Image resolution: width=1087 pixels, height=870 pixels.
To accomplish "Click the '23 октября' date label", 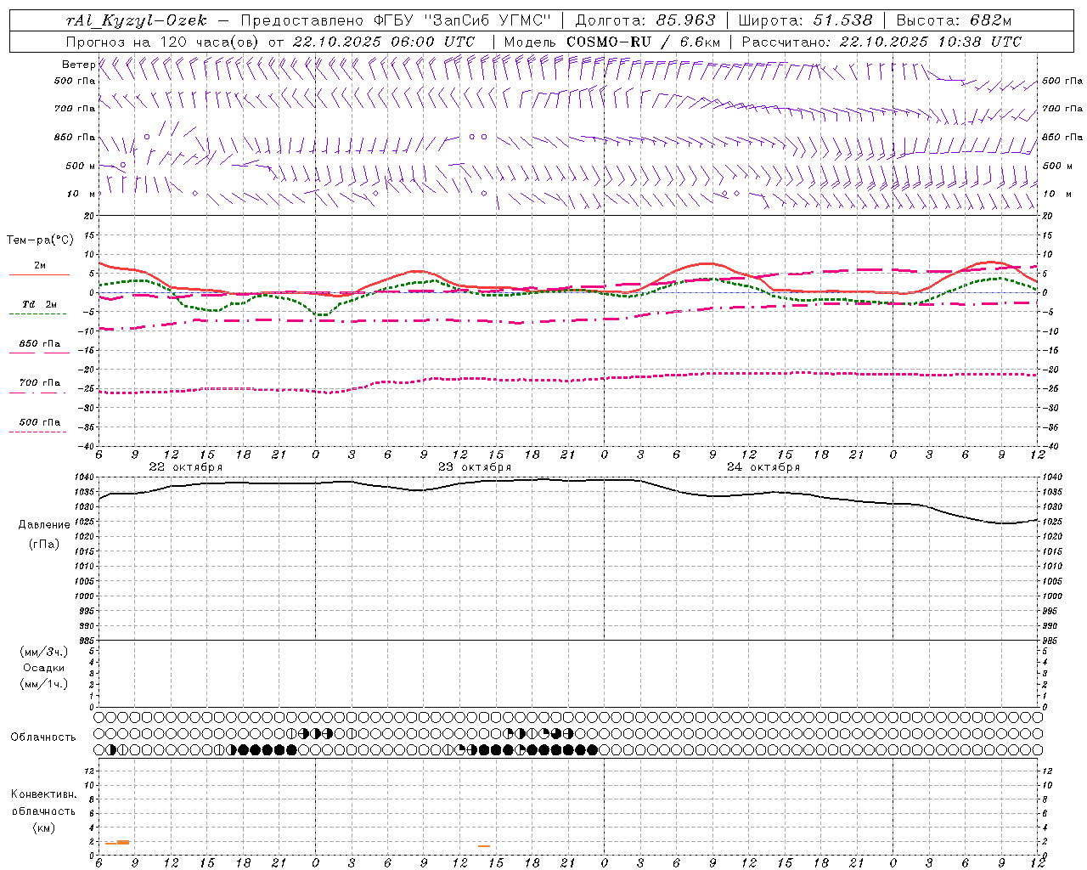I will (x=475, y=467).
